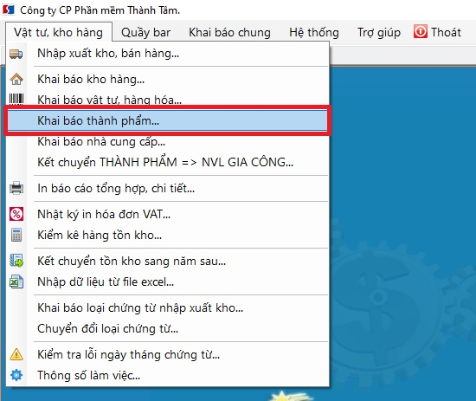The width and height of the screenshot is (476, 401).
Task: Click the red power icon next to Thoát
Action: pos(421,31)
